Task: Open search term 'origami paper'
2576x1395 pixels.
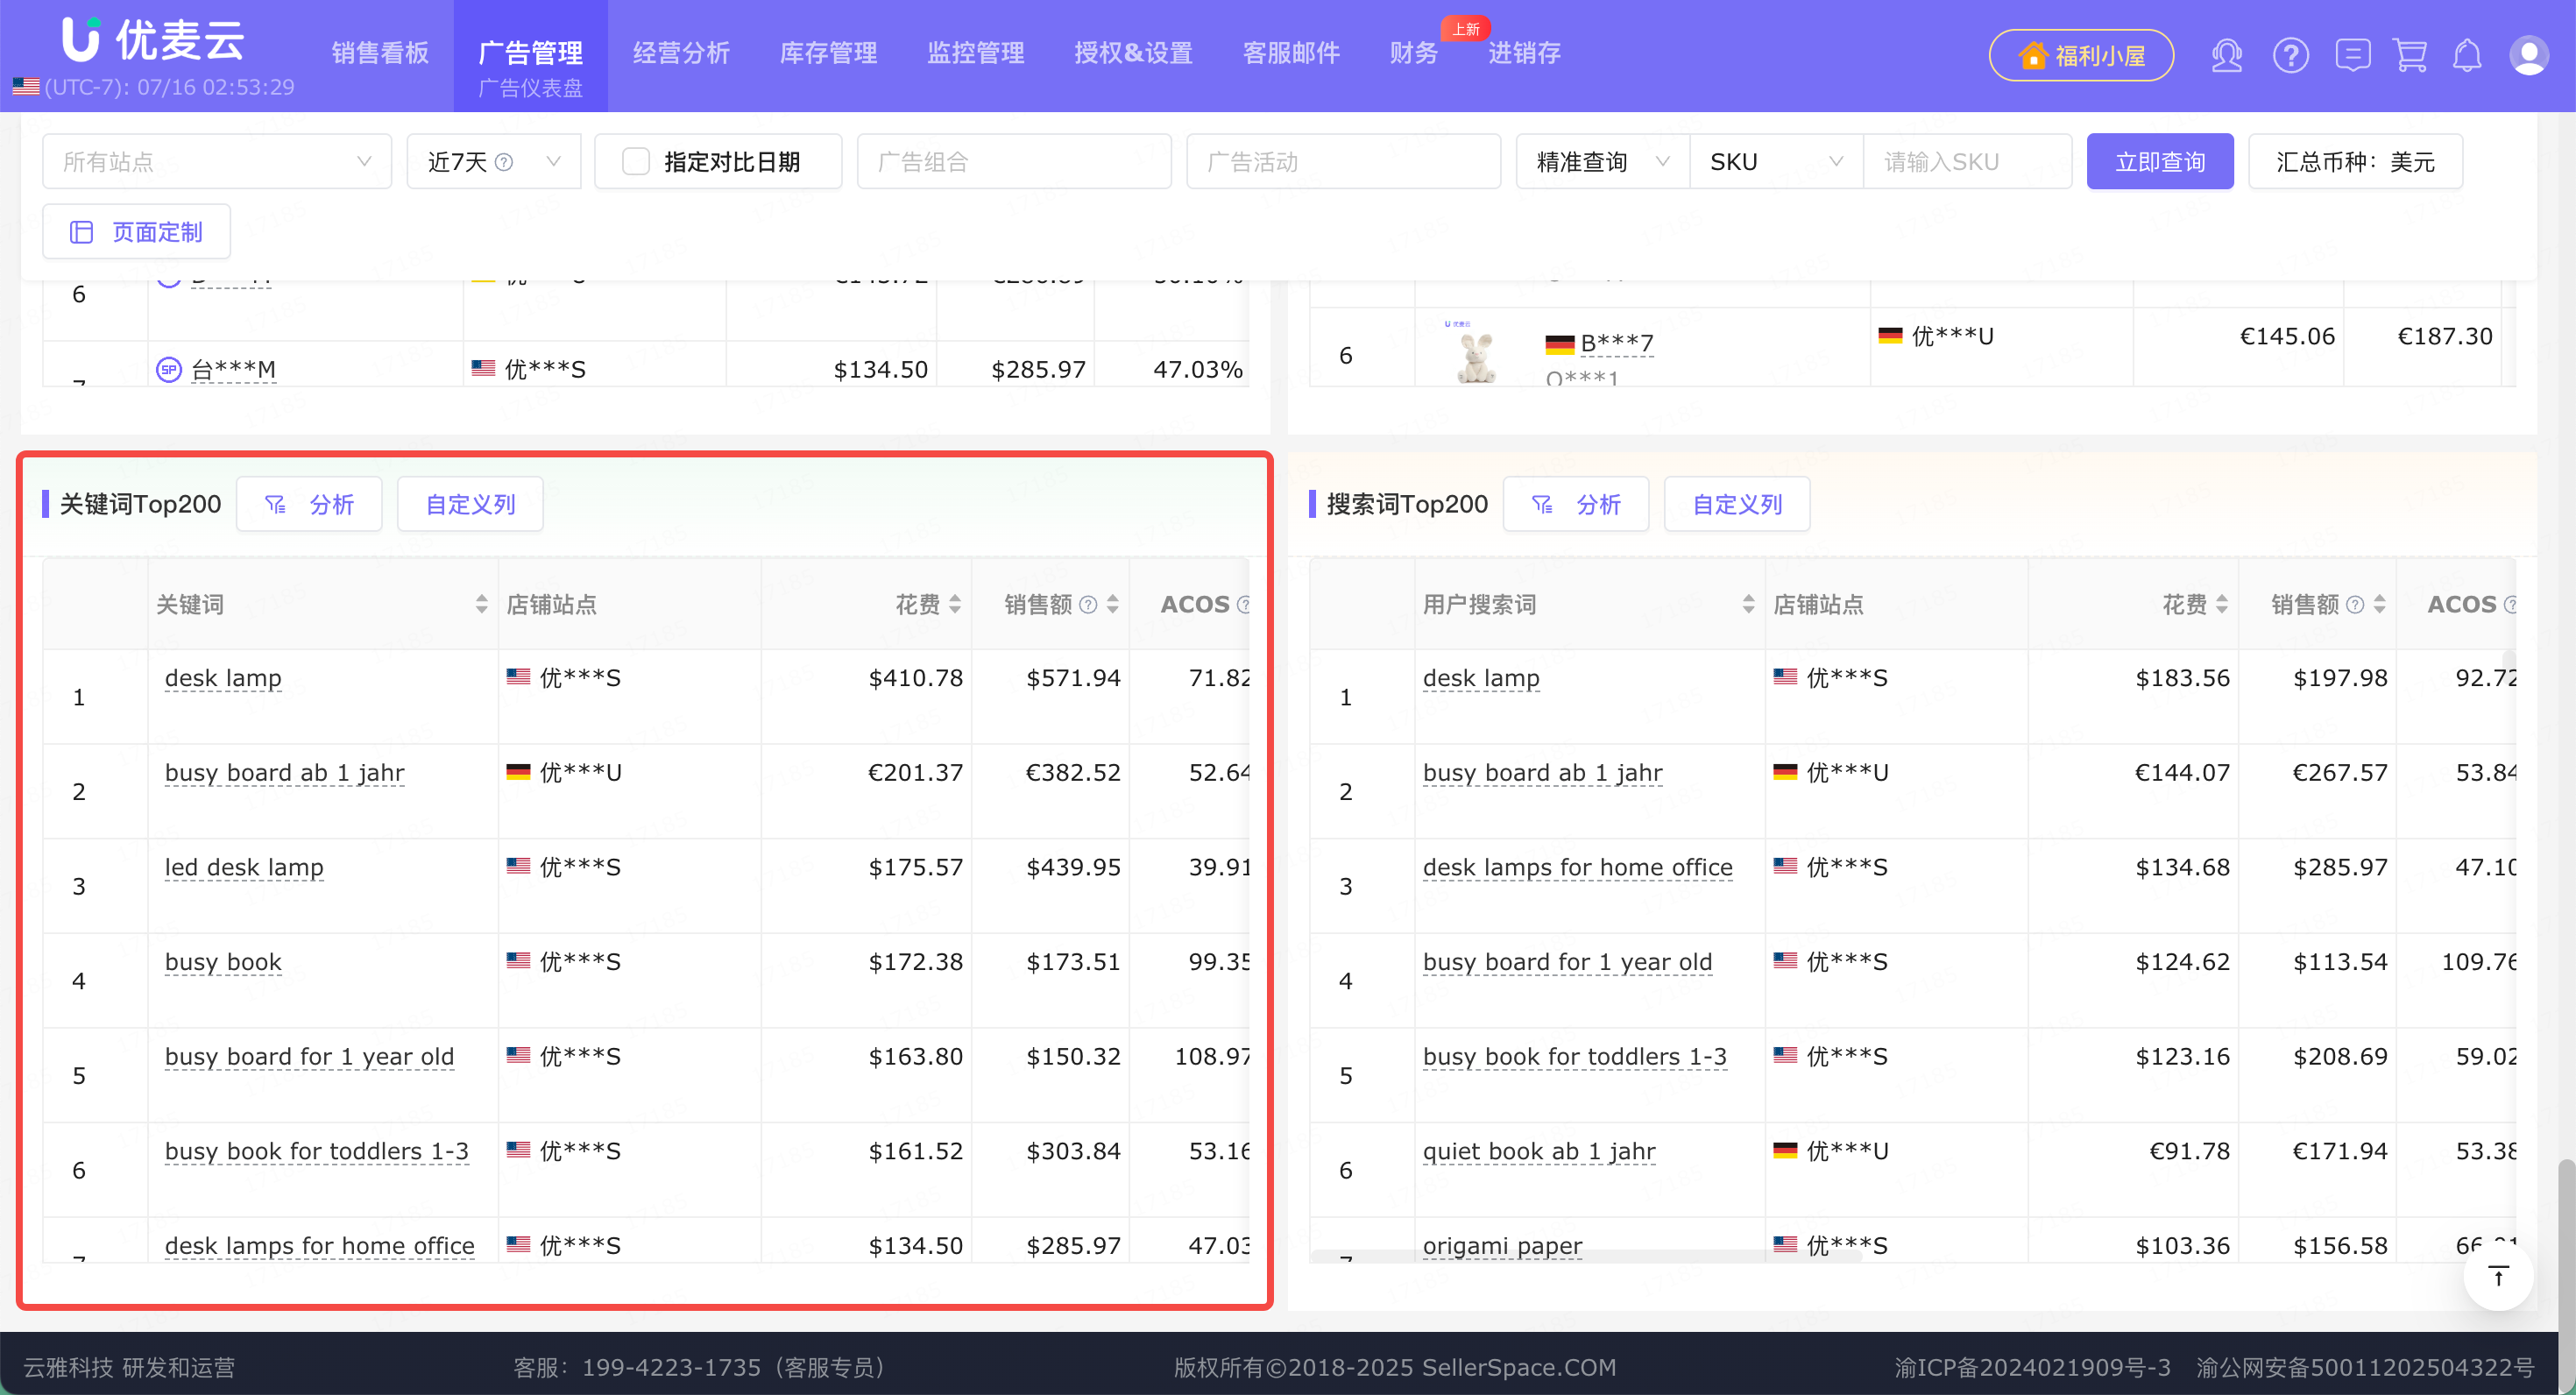Action: [1502, 1246]
